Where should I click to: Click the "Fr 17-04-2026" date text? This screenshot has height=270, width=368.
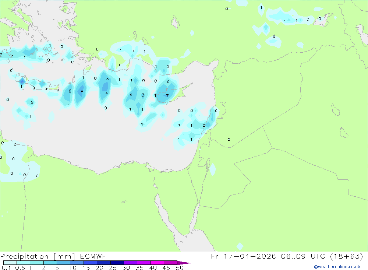point(243,256)
